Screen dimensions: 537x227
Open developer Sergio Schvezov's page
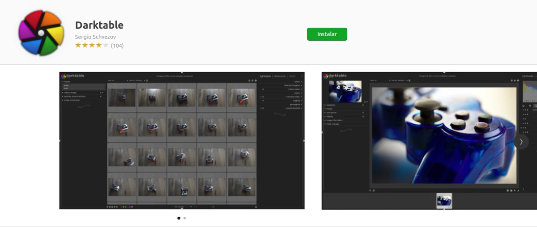coord(95,37)
